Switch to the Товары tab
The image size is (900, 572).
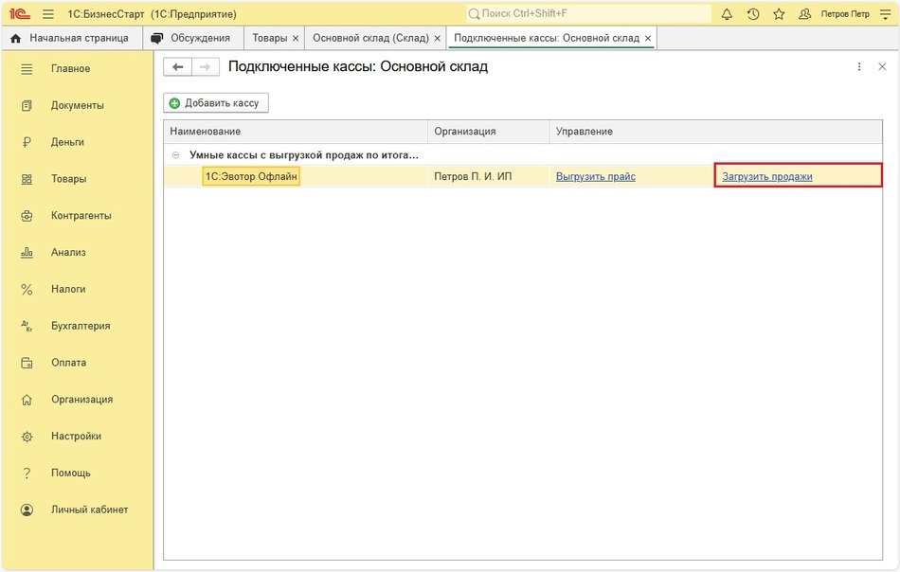[269, 38]
